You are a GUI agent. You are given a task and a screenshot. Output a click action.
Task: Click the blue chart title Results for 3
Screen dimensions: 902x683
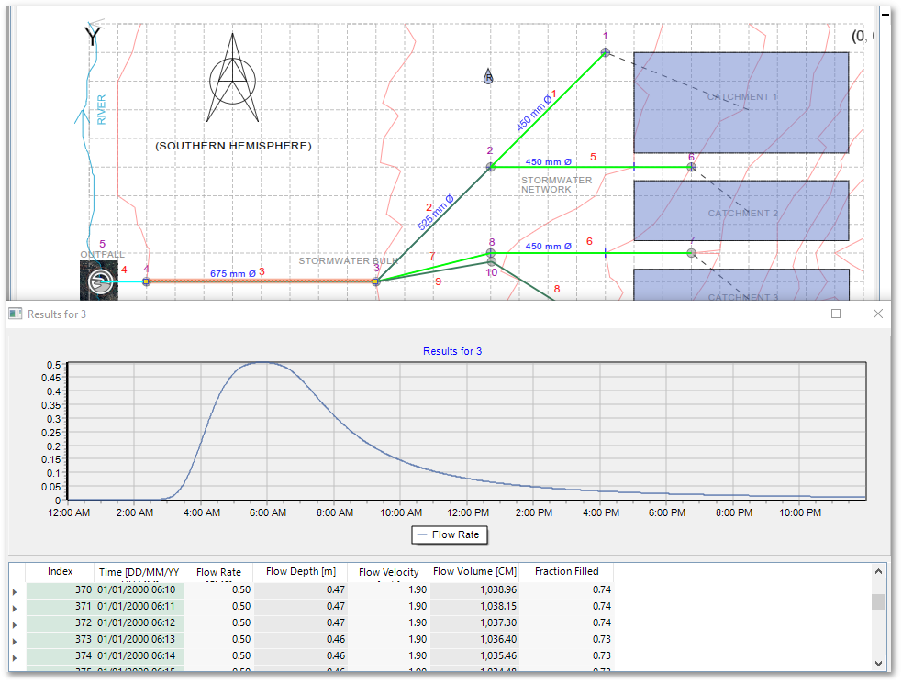[x=452, y=351]
